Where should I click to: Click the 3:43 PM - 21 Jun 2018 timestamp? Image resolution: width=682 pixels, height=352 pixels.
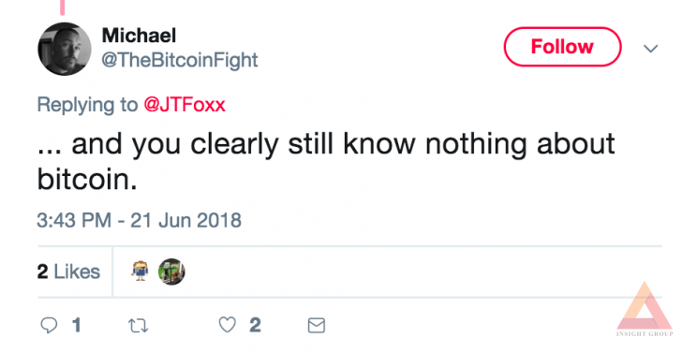tap(140, 220)
